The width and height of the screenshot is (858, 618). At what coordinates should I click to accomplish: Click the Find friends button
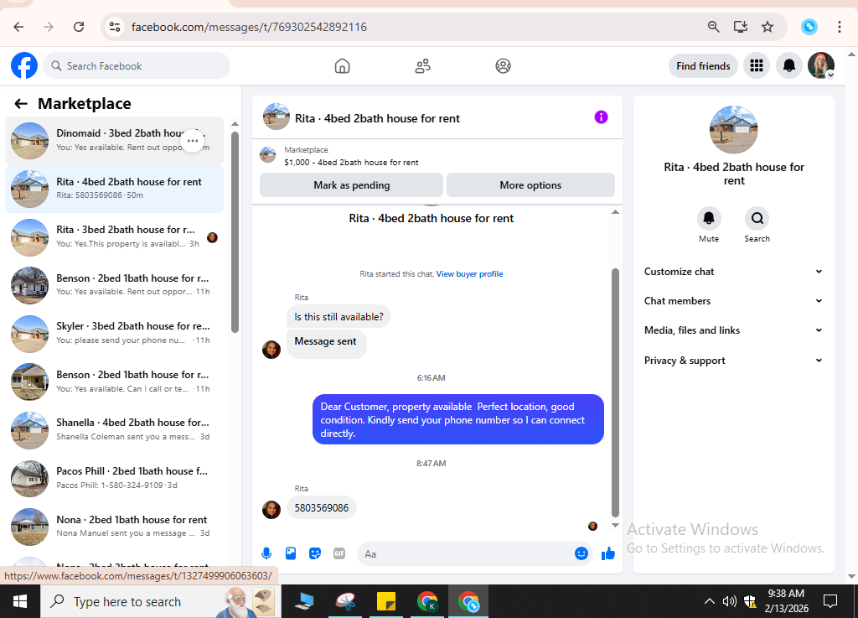tap(703, 66)
